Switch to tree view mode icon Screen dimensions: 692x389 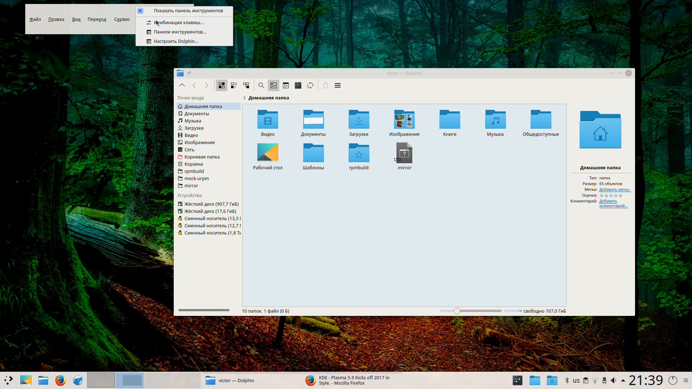(246, 85)
